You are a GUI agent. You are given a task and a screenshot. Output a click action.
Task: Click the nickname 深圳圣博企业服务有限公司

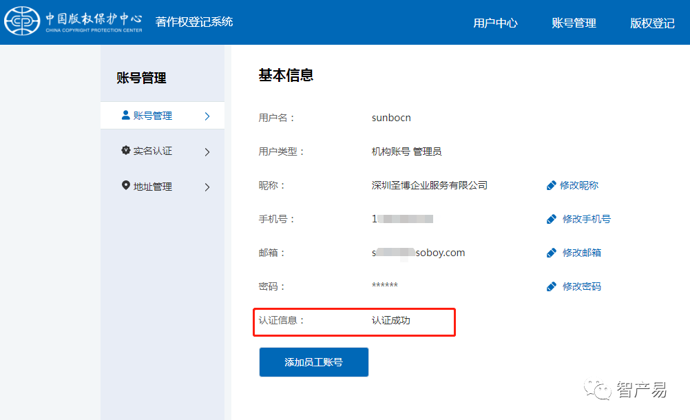coord(430,186)
